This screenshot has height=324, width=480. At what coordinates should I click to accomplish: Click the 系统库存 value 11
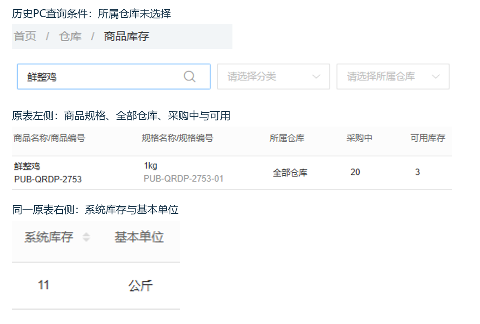tap(44, 285)
